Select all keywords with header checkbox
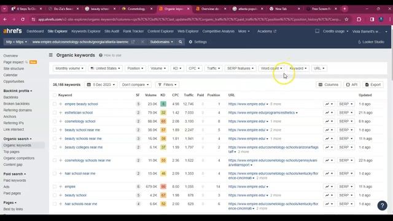This screenshot has height=221, width=393. click(55, 95)
